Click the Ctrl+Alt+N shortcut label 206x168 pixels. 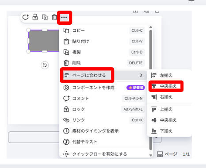pyautogui.click(x=134, y=99)
